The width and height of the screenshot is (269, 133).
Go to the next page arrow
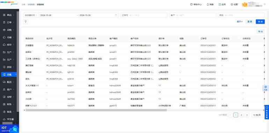tap(247, 115)
